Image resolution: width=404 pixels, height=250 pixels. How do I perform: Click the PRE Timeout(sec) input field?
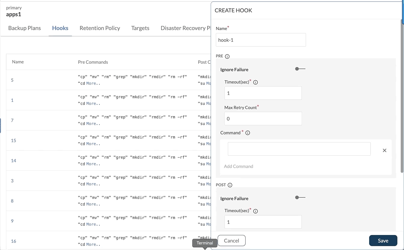click(263, 93)
